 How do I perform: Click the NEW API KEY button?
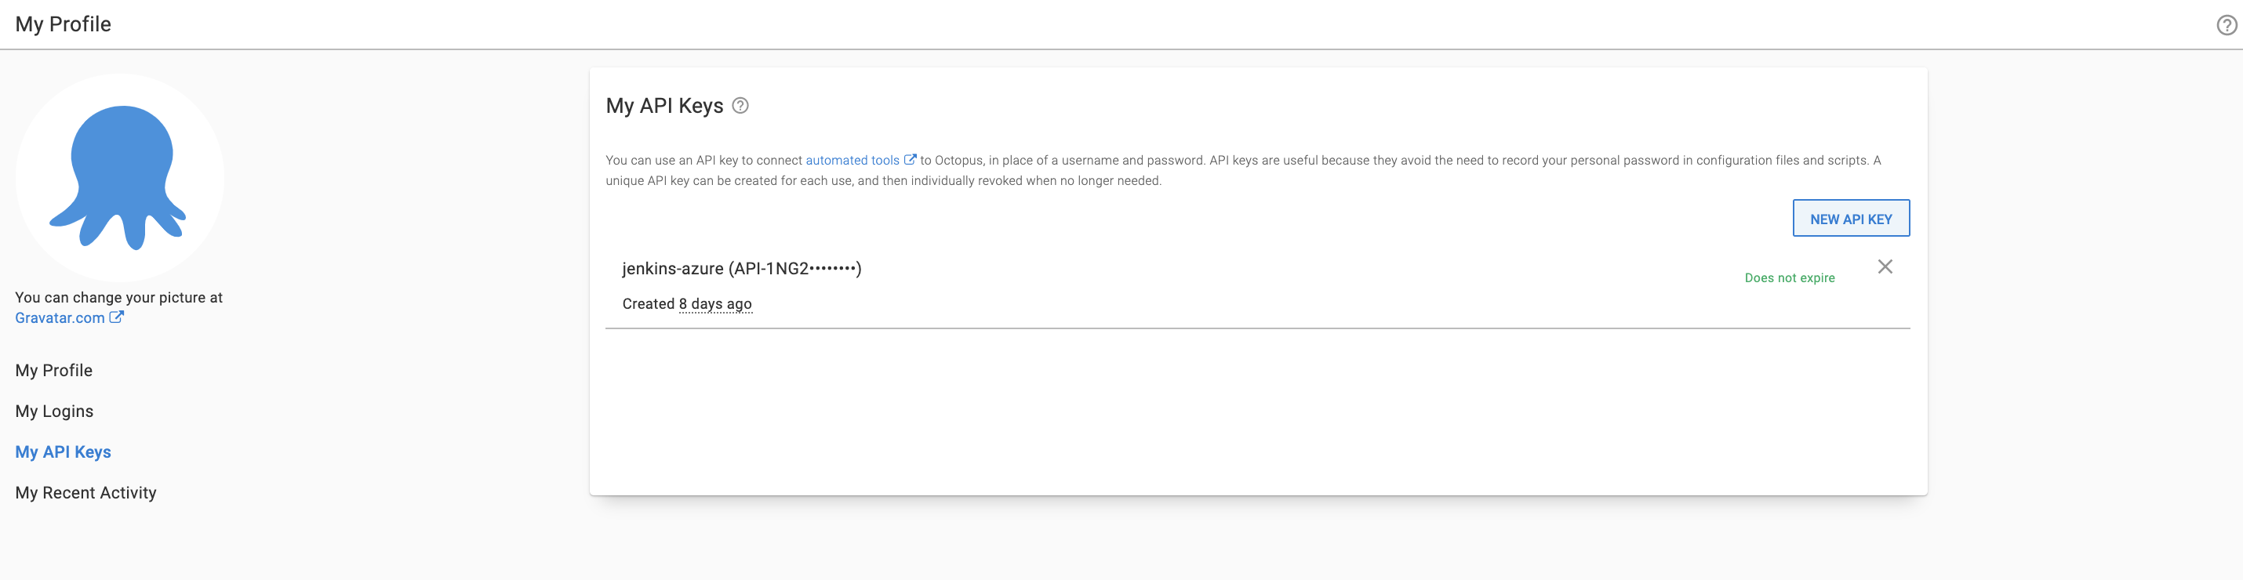(x=1850, y=217)
